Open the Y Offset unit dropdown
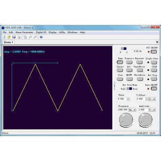Image resolution: width=161 pixels, height=161 pixels. tap(152, 99)
